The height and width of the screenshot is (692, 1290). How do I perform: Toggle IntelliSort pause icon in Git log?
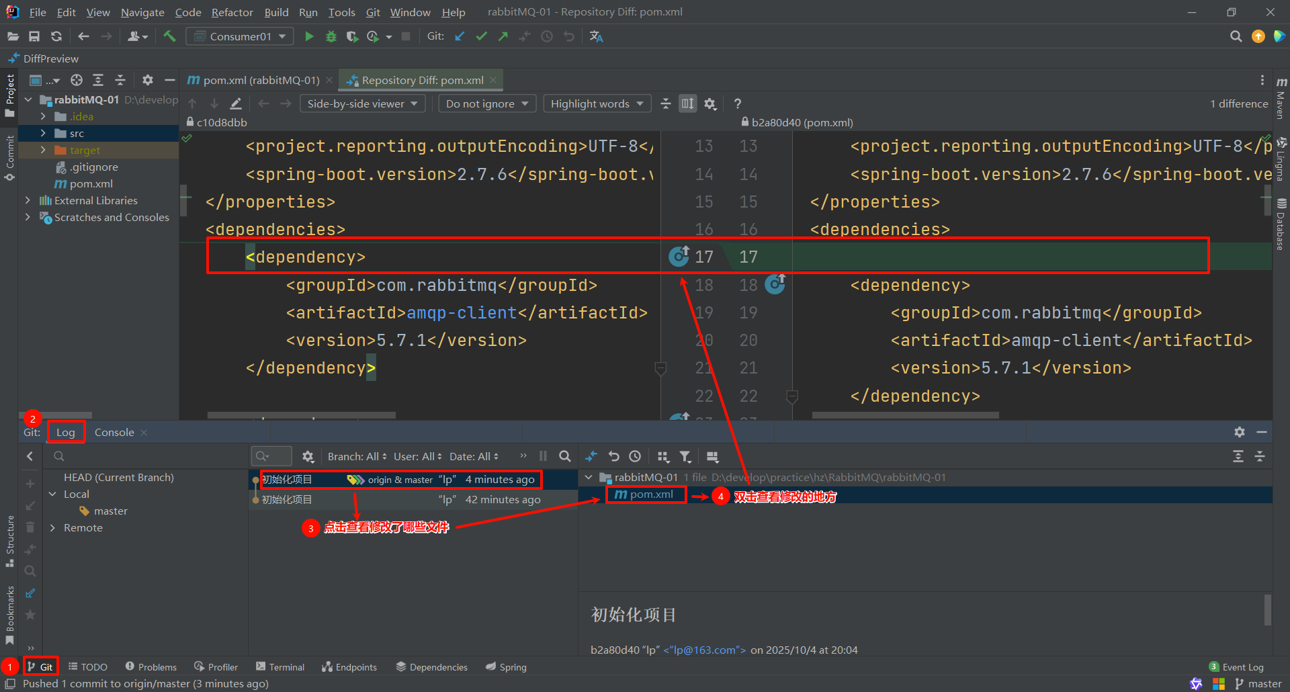tap(543, 456)
